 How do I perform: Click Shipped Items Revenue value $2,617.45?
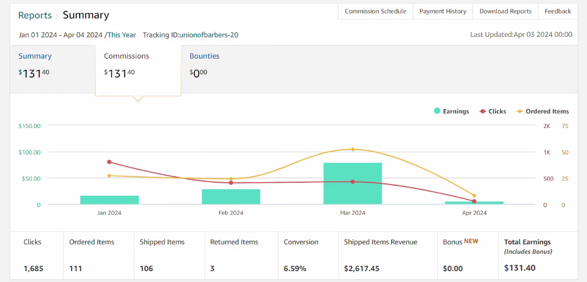pyautogui.click(x=362, y=268)
